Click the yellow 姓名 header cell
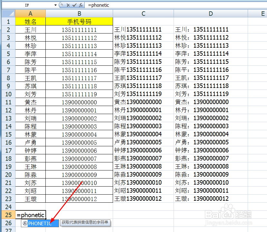 point(31,22)
